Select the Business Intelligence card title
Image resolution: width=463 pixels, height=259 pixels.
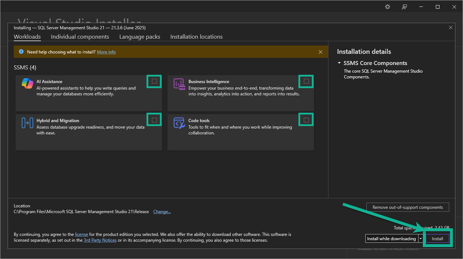(x=209, y=82)
